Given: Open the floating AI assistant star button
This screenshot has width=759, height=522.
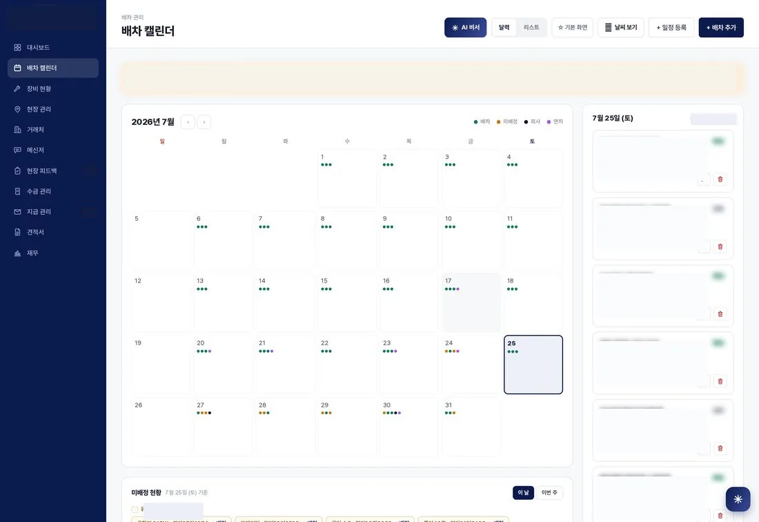Looking at the screenshot, I should click(738, 499).
